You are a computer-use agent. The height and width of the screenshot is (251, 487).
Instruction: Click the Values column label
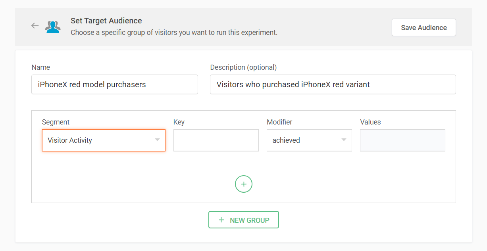370,122
